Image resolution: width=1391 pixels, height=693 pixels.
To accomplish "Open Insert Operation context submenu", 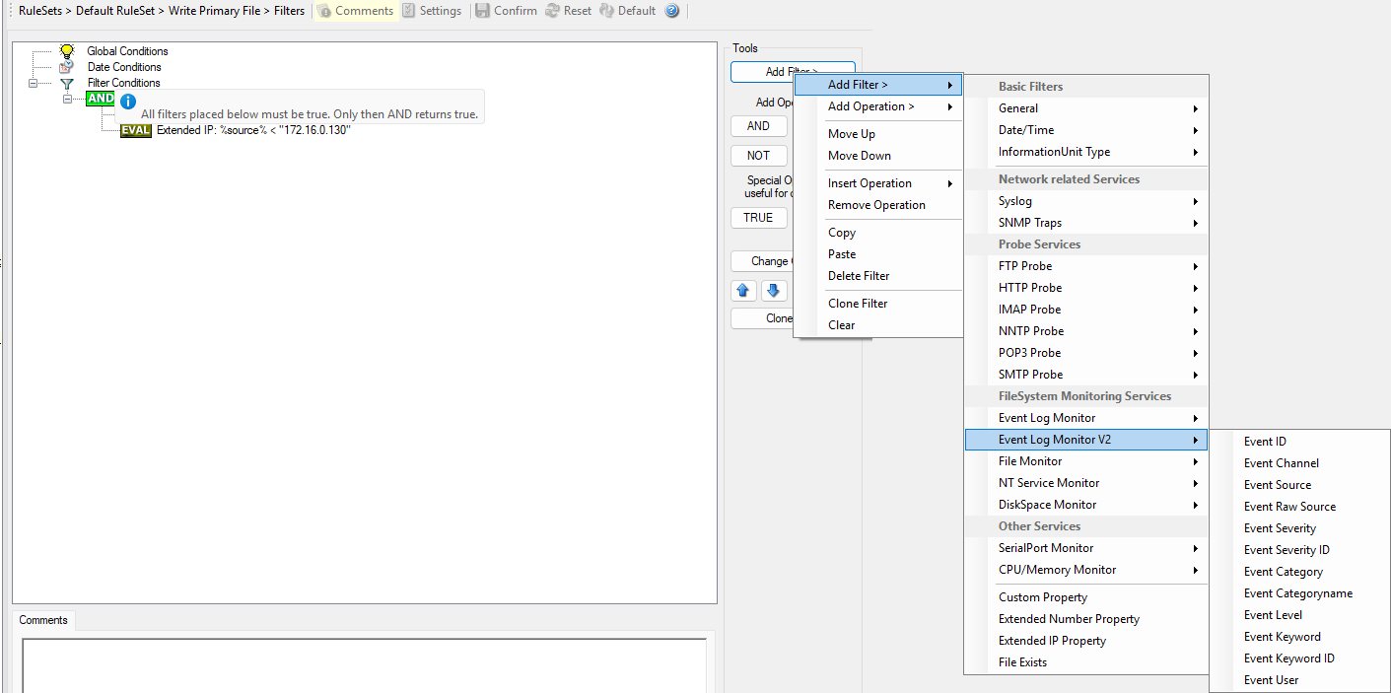I will tap(878, 183).
